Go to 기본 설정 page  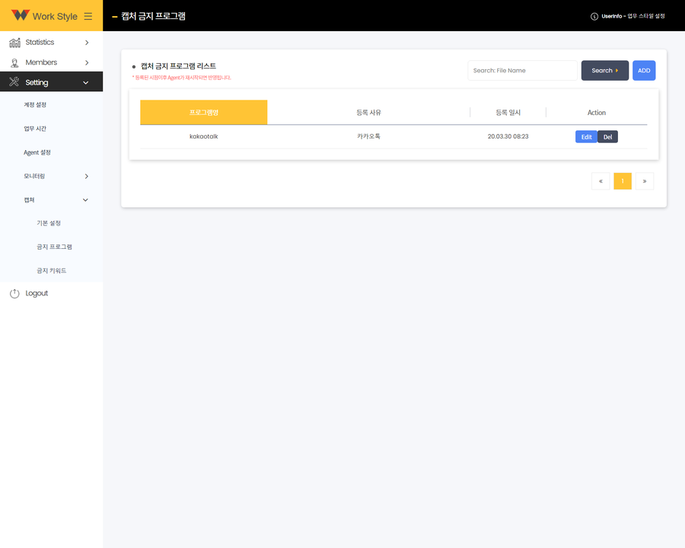pyautogui.click(x=49, y=223)
